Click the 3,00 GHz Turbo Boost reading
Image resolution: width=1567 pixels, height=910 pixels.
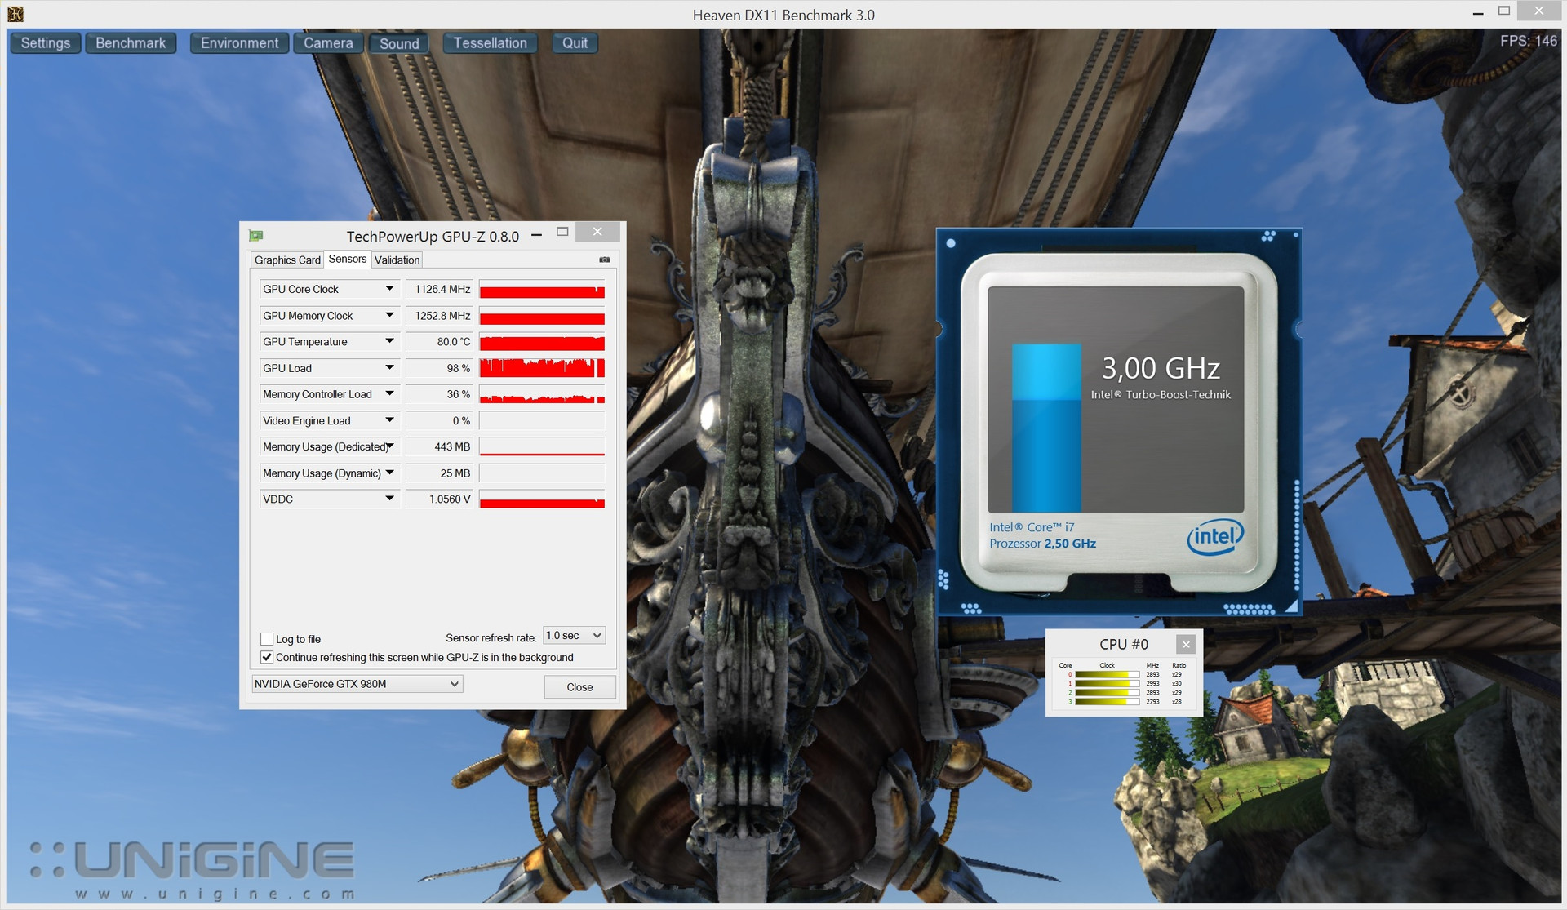[x=1161, y=369]
